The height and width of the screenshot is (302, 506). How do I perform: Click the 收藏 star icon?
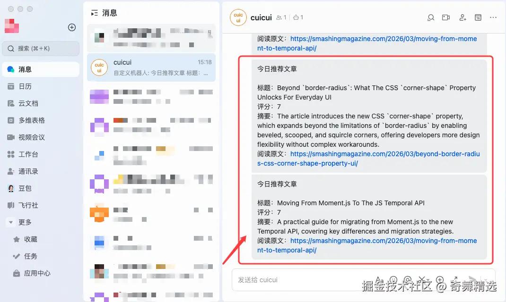click(17, 239)
